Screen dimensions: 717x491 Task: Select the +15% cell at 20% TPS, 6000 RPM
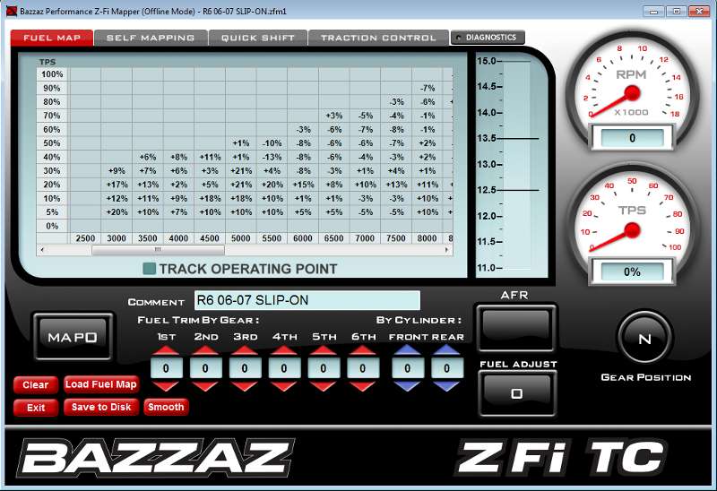(x=303, y=185)
